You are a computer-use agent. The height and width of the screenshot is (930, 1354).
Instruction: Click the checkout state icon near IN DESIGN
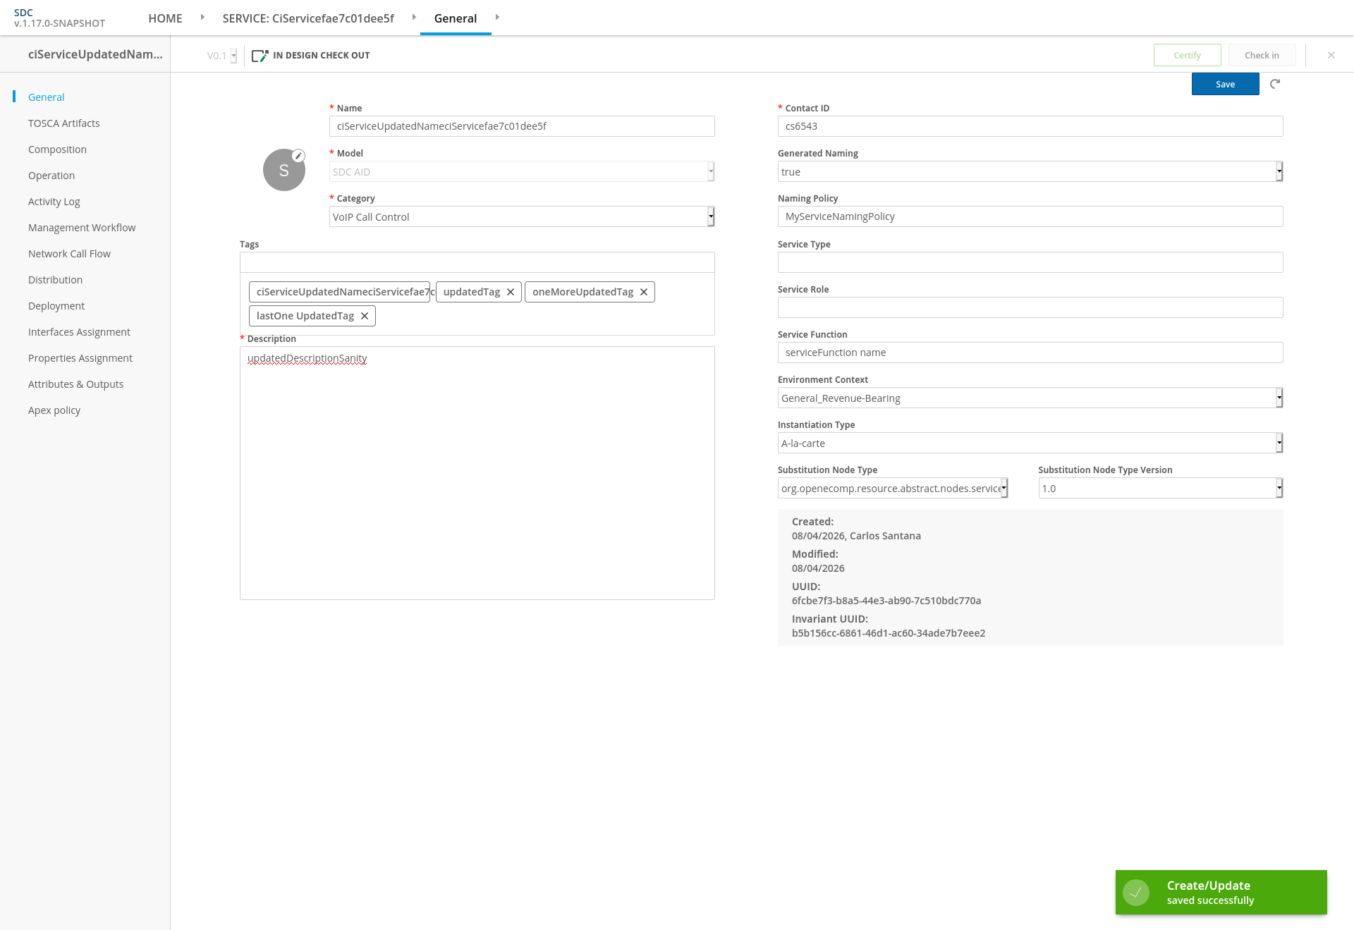point(260,56)
